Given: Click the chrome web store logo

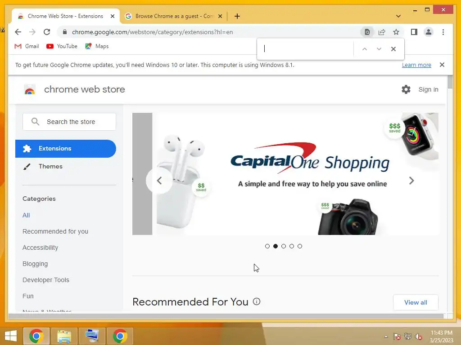Looking at the screenshot, I should (x=30, y=89).
